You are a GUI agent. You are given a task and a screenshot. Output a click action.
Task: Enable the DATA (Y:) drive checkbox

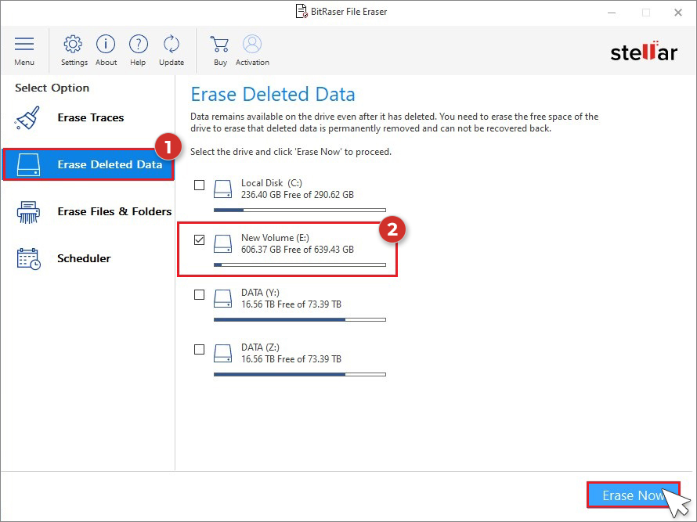[x=199, y=294]
